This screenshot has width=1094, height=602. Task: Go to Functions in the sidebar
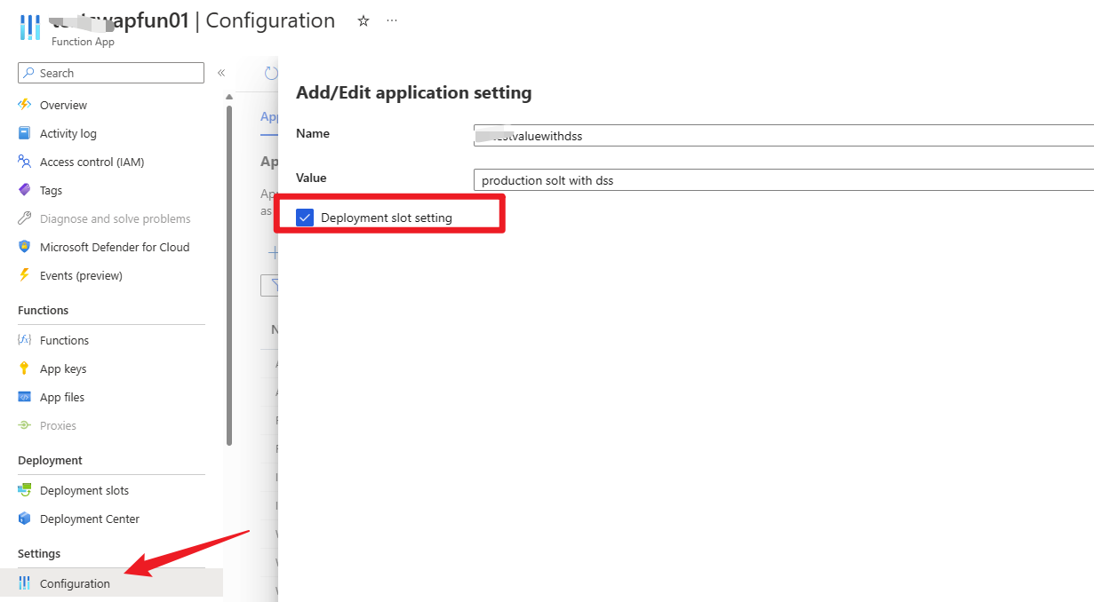(x=64, y=340)
